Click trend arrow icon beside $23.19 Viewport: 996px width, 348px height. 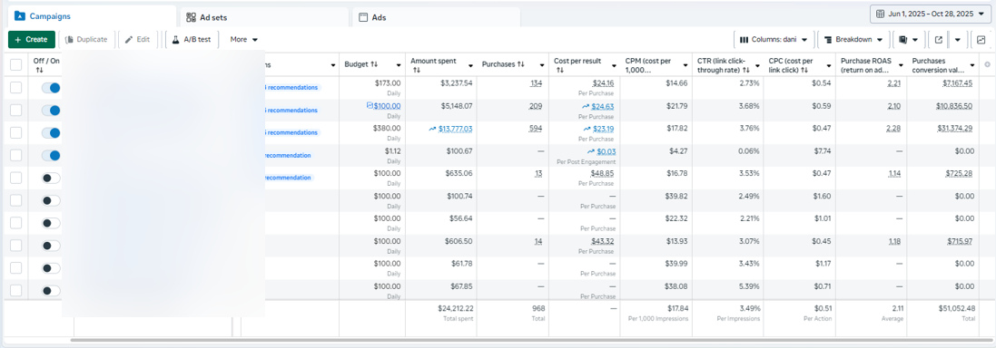tap(587, 129)
